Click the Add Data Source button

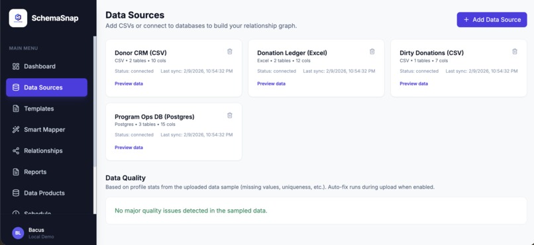pyautogui.click(x=492, y=20)
